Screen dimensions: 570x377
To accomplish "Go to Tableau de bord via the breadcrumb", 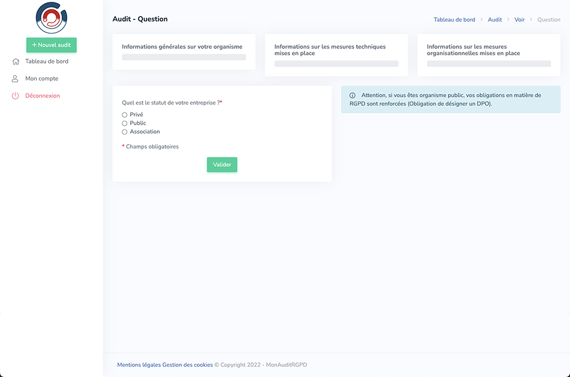I will click(x=454, y=19).
